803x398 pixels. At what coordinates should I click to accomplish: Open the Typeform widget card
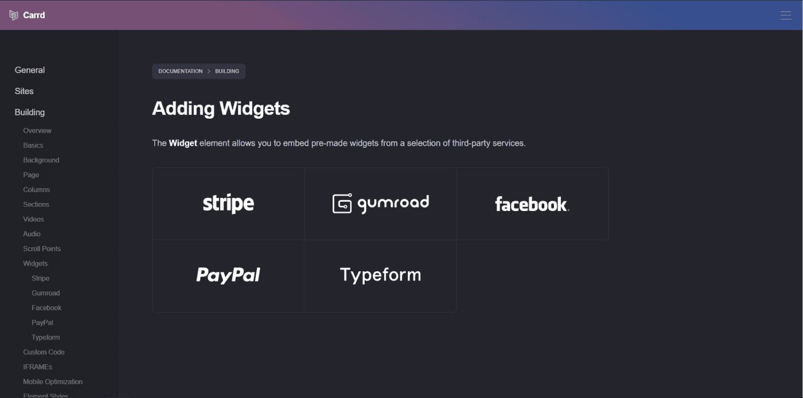380,276
